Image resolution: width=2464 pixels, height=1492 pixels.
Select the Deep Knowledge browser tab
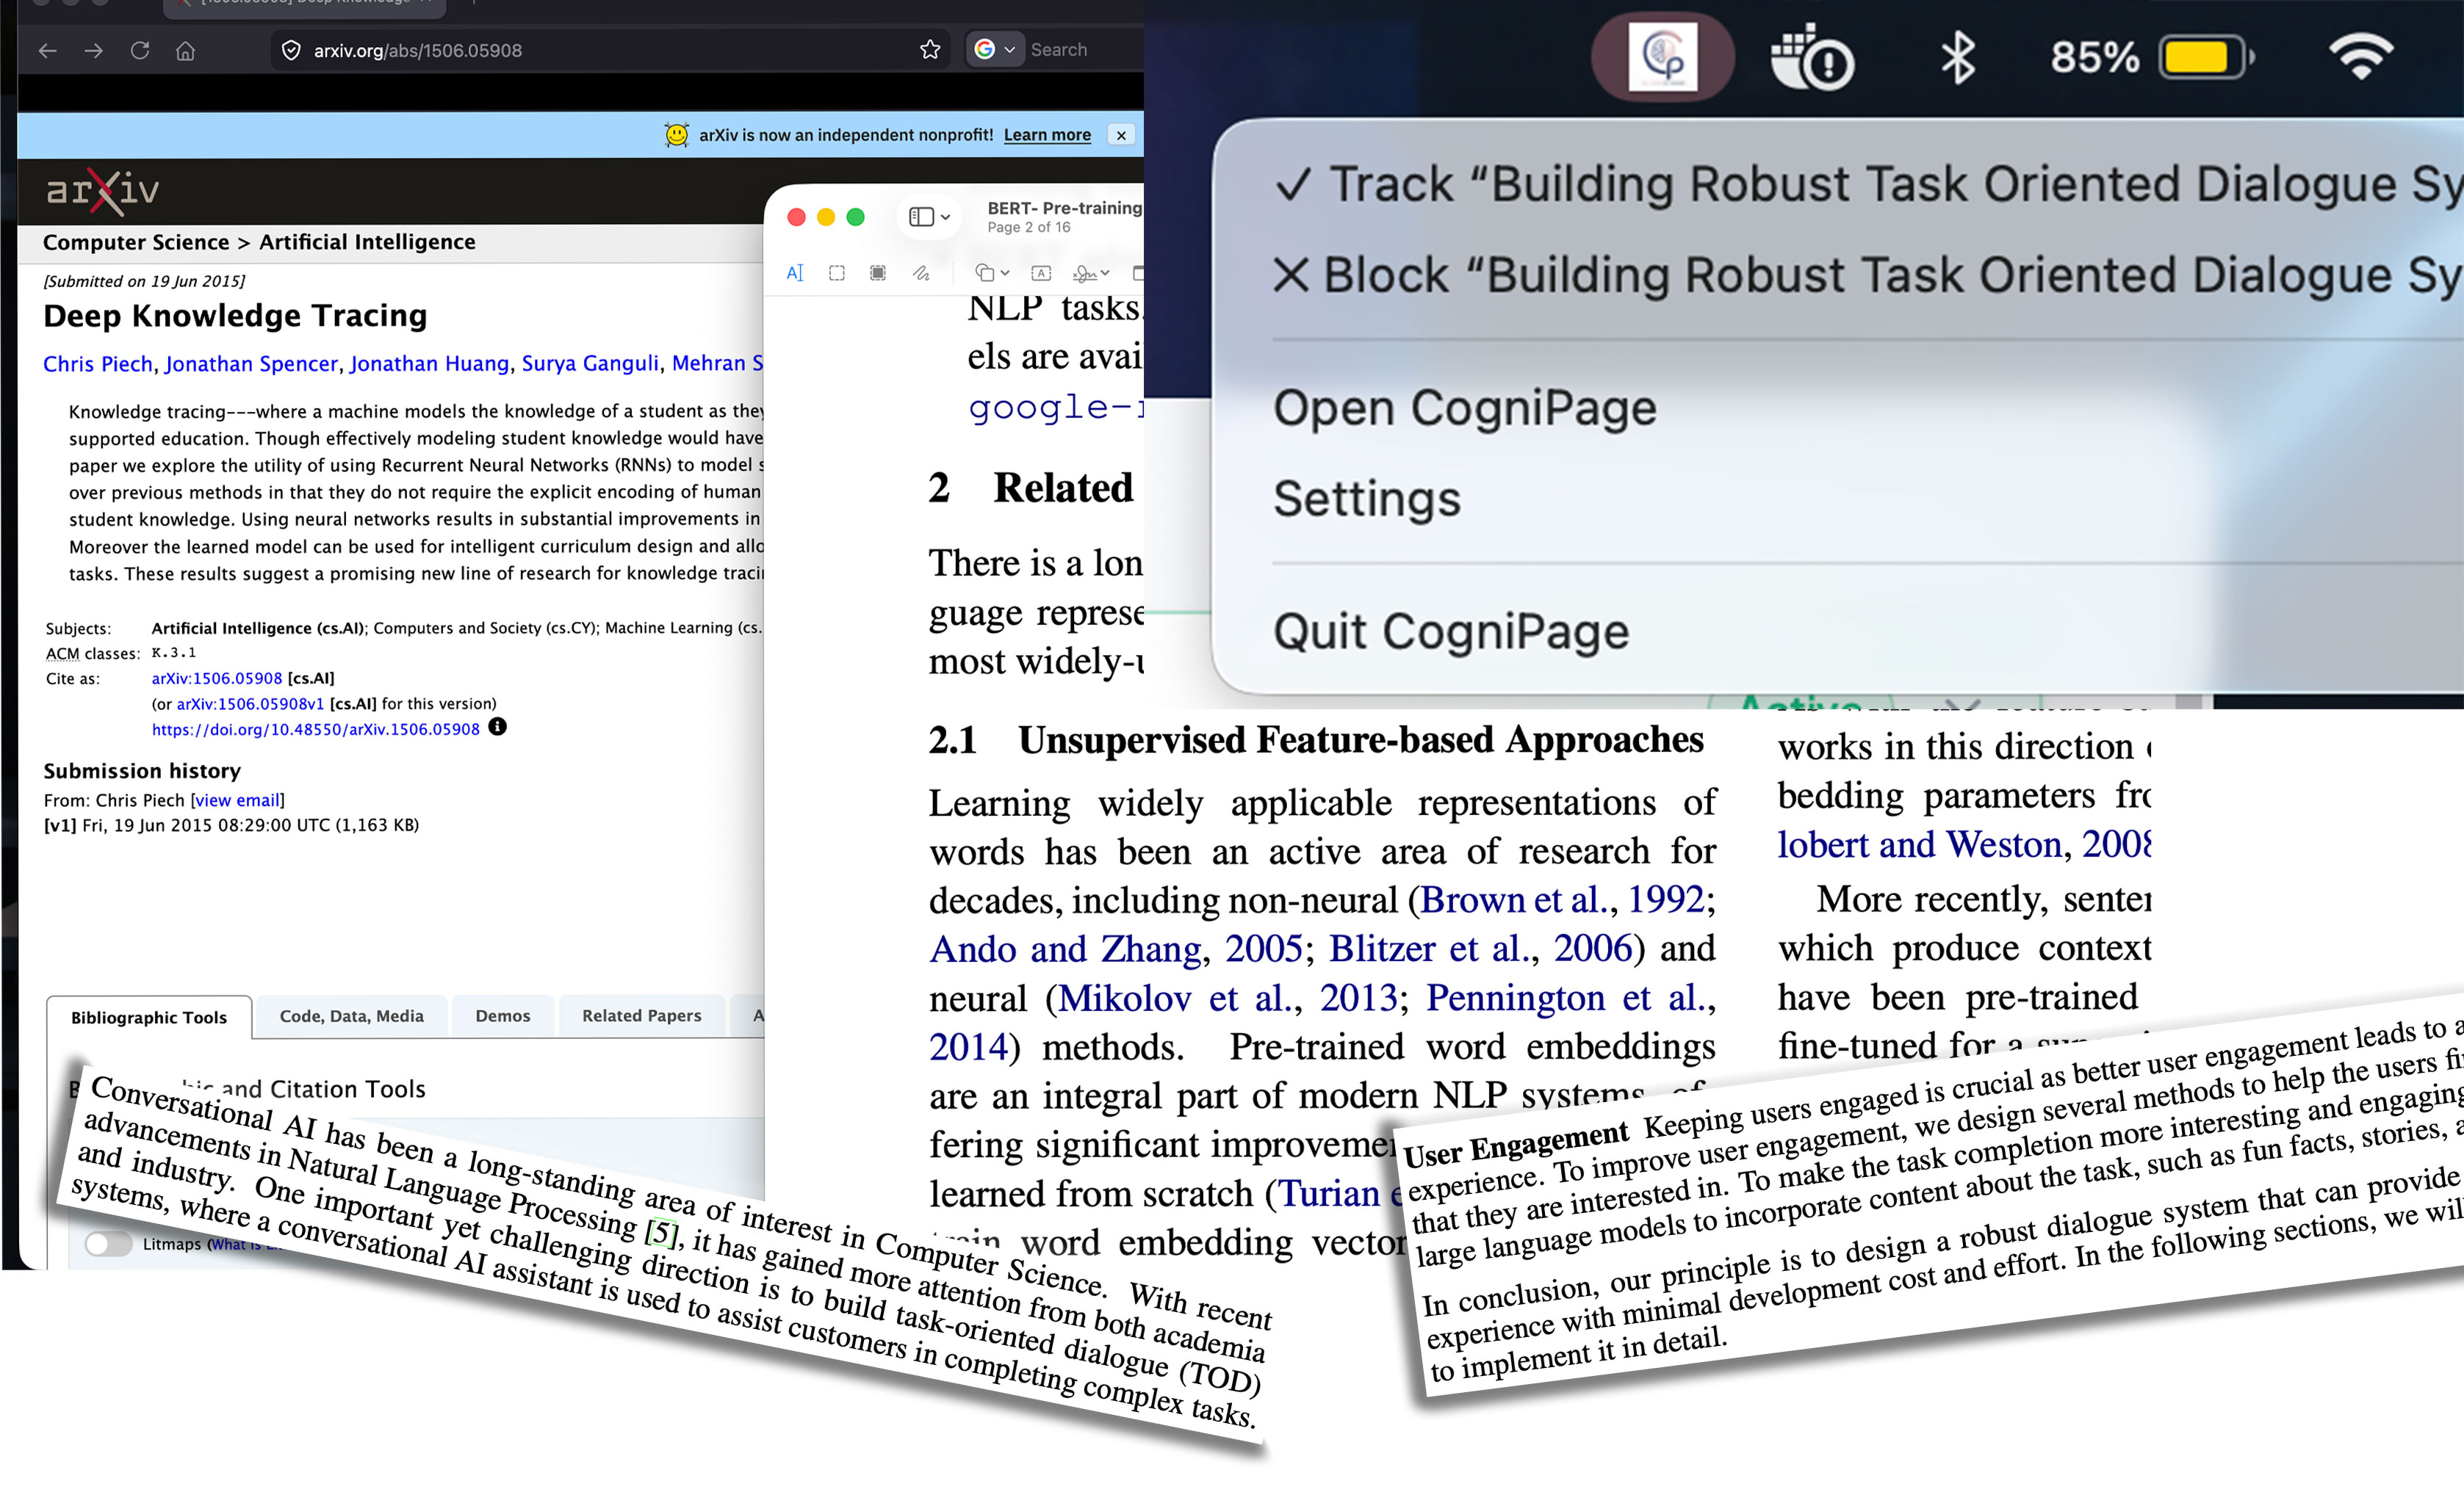point(305,7)
